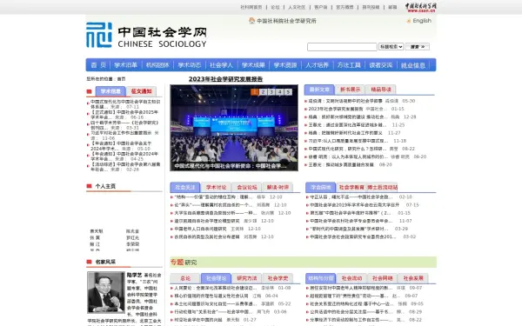Screen dimensions: 522x326
Task: Open 学术成果 in the navigation bar
Action: pyautogui.click(x=253, y=65)
